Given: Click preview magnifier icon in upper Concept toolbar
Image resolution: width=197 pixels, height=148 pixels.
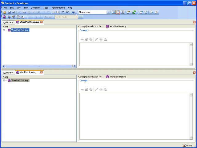Looking at the screenshot, I should (106, 39).
